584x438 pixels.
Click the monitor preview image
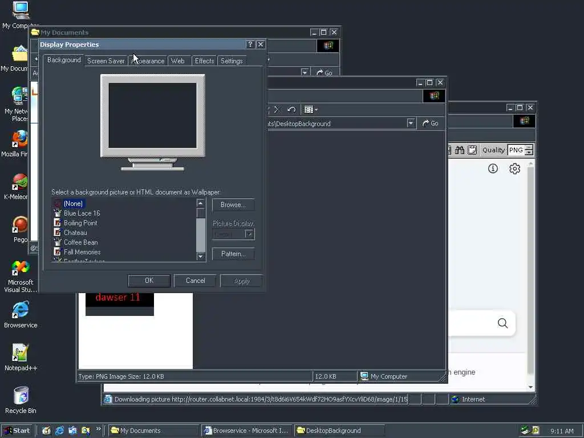tap(152, 122)
